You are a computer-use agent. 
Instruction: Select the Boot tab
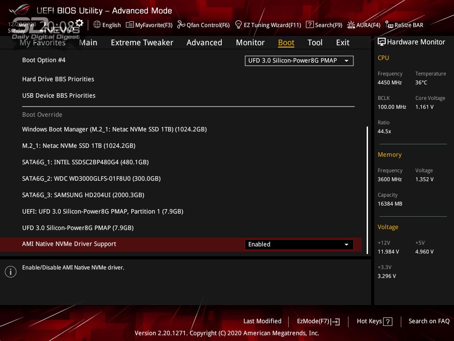[x=286, y=43]
